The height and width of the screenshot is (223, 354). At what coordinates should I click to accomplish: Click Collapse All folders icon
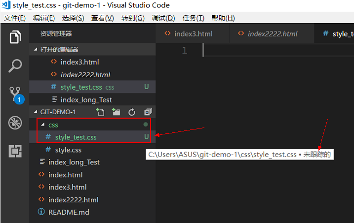pos(148,112)
